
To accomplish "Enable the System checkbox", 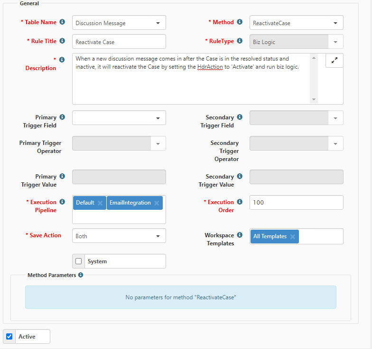I will (x=79, y=261).
